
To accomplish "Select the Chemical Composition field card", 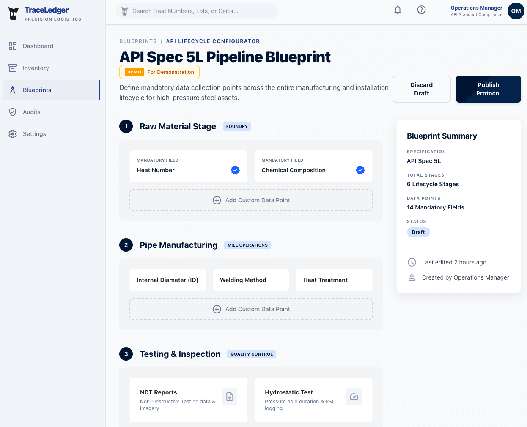I will point(313,166).
